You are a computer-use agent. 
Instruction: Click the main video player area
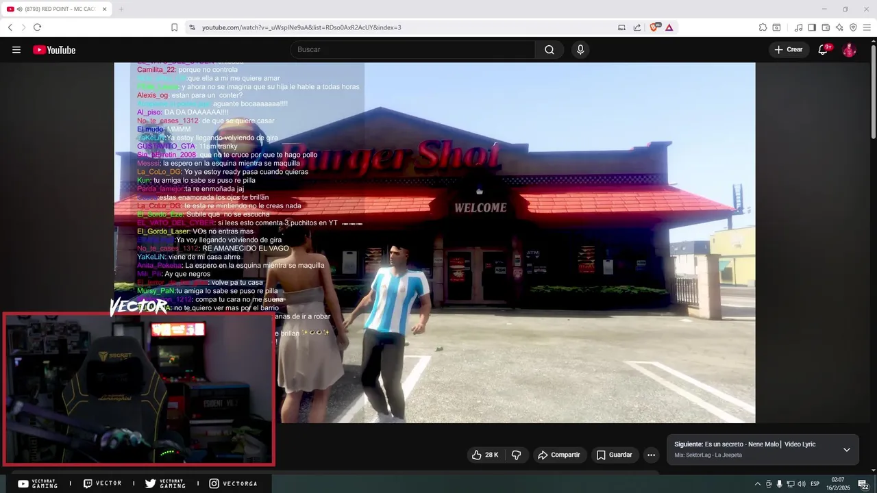pos(434,242)
